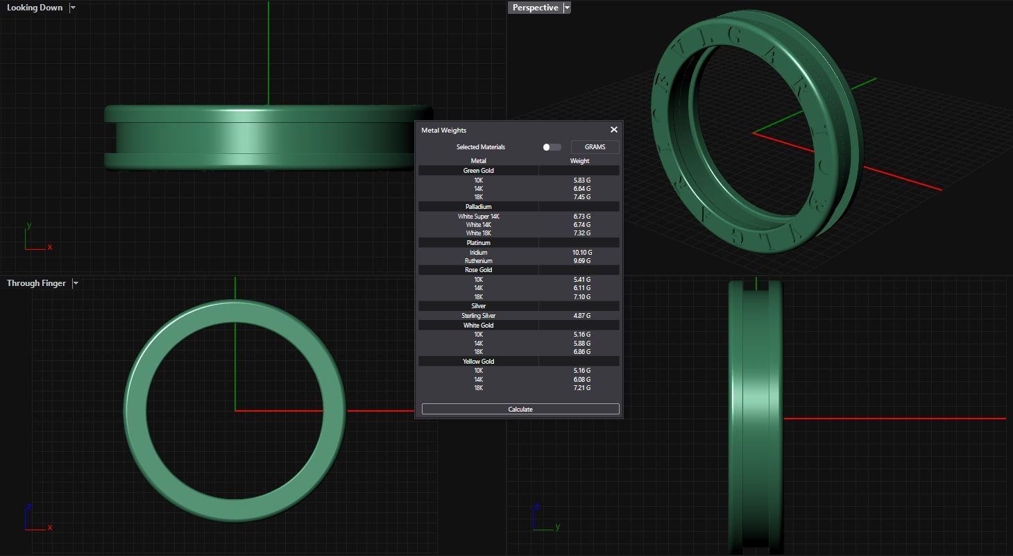
Task: Click the Calculate button
Action: tap(520, 409)
